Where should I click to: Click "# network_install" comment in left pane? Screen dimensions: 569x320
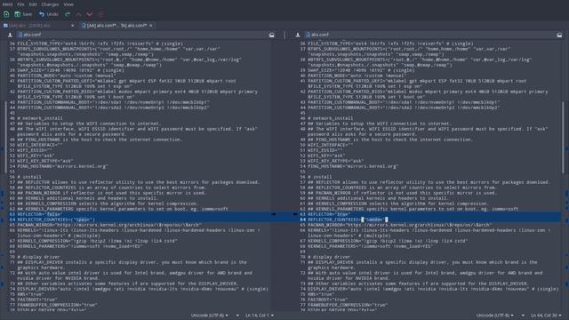point(40,118)
